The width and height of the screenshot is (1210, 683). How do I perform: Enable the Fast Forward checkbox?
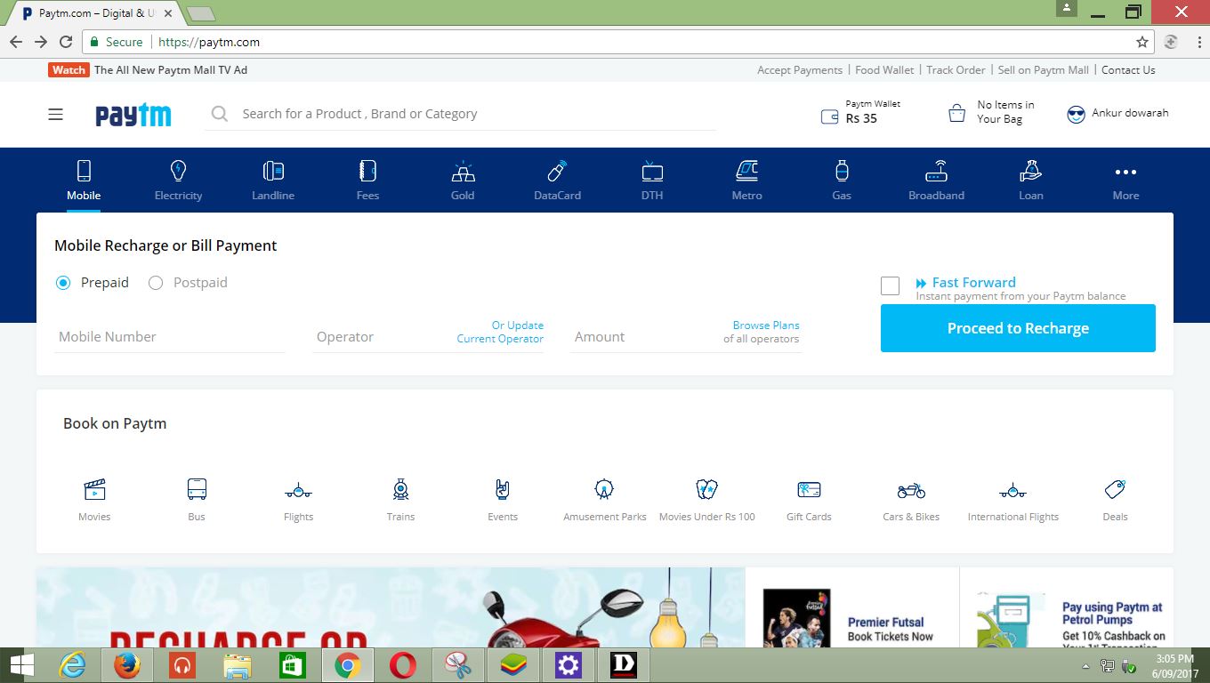[x=890, y=285]
